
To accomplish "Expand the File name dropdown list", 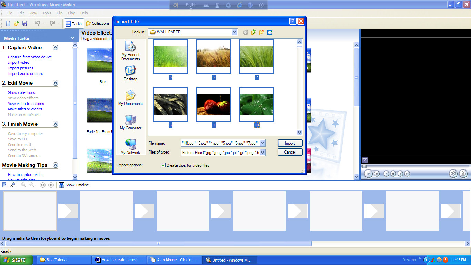I will click(x=263, y=143).
